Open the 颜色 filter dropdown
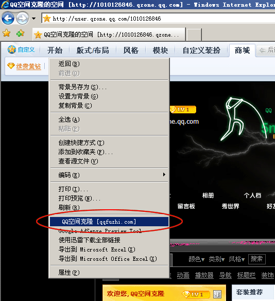The height and width of the screenshot is (301, 275). coord(197,259)
